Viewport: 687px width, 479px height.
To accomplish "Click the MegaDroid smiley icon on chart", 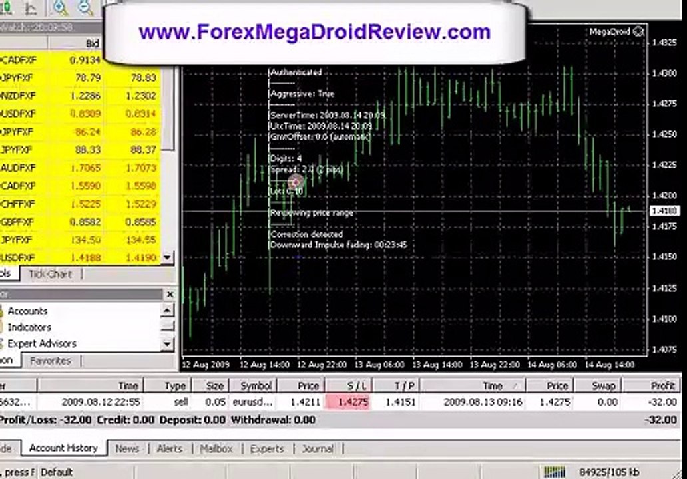I will pos(639,31).
